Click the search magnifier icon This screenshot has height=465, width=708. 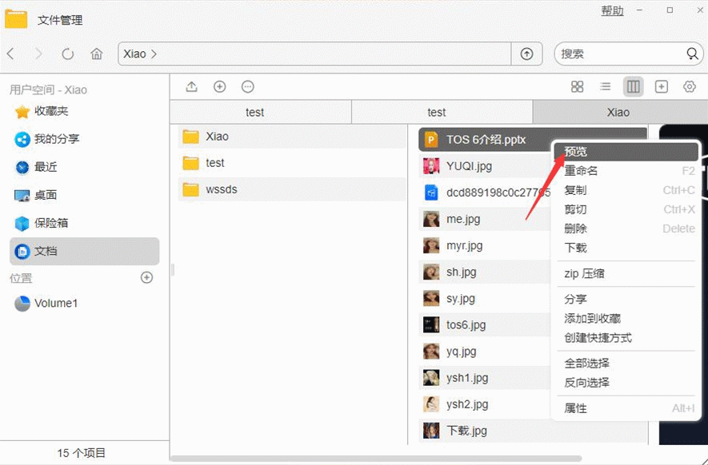[x=692, y=54]
